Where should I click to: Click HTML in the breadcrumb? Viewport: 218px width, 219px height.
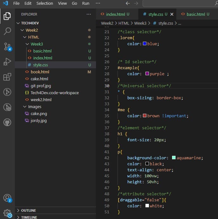[x=124, y=23]
